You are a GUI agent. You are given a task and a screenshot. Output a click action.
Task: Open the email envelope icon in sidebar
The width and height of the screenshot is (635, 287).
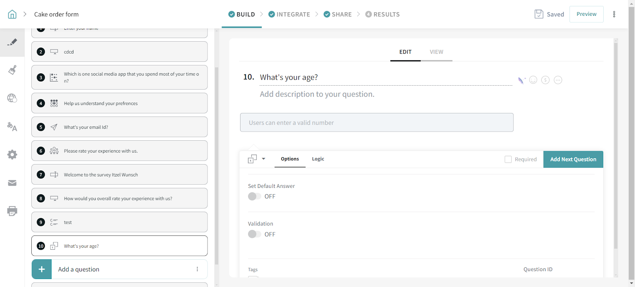[12, 183]
